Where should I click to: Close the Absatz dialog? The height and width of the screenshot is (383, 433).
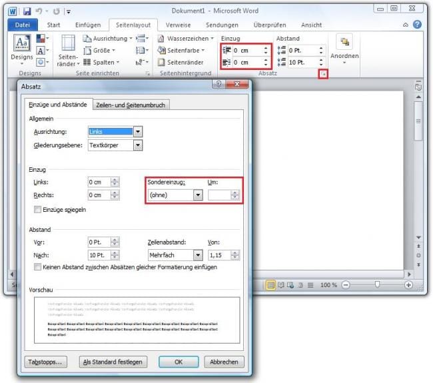point(237,84)
